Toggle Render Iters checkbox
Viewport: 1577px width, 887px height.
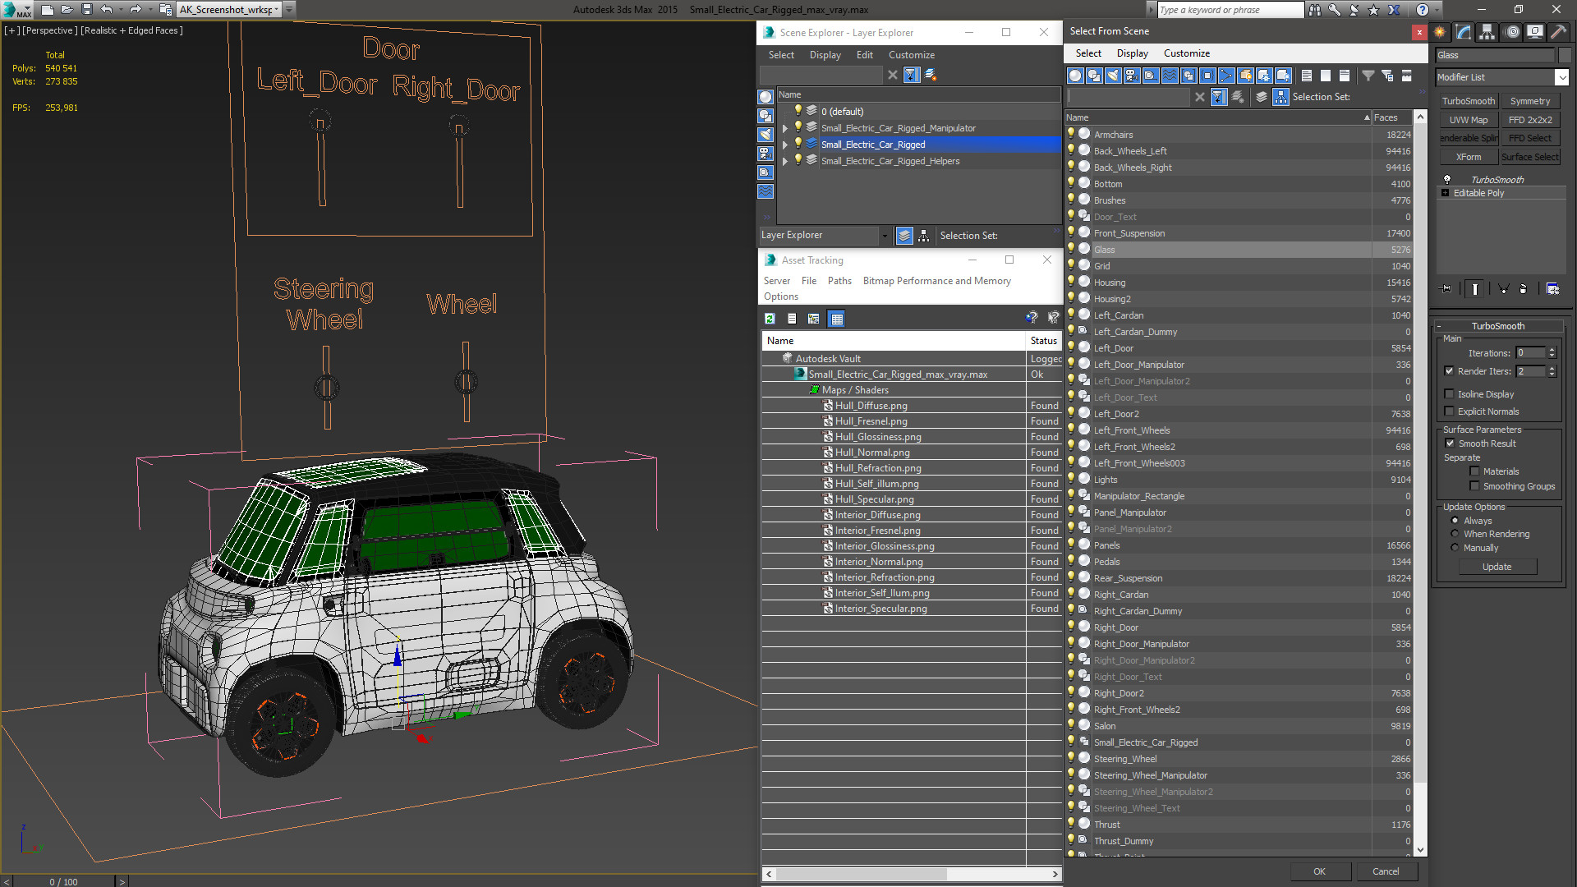coord(1450,371)
